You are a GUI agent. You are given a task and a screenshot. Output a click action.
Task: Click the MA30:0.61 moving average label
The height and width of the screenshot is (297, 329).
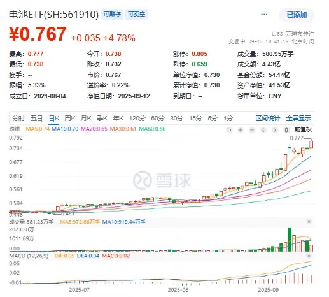point(123,129)
